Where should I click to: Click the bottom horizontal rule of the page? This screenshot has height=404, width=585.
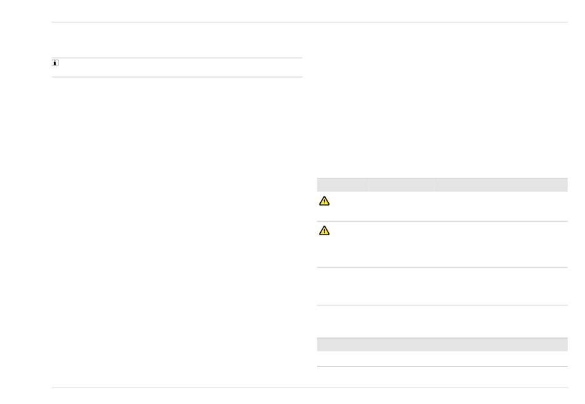click(310, 387)
